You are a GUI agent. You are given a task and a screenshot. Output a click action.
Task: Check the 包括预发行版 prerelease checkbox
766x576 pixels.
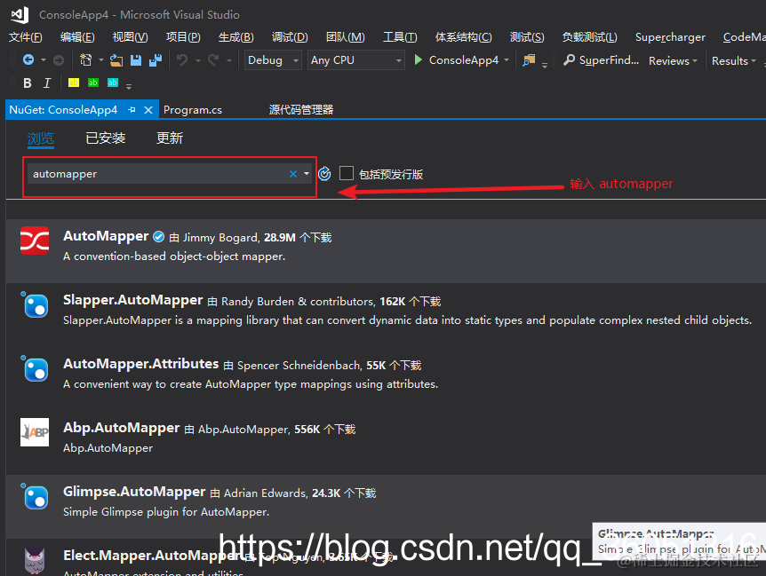(x=347, y=173)
